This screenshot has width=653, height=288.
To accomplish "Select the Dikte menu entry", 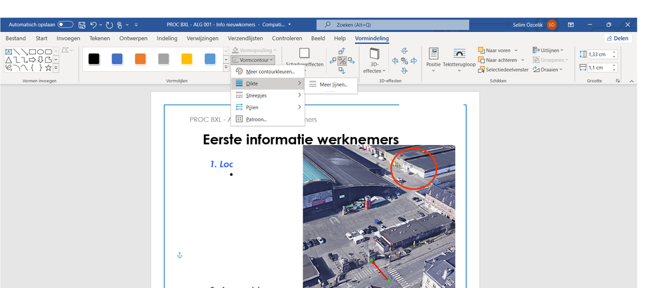I will 267,84.
